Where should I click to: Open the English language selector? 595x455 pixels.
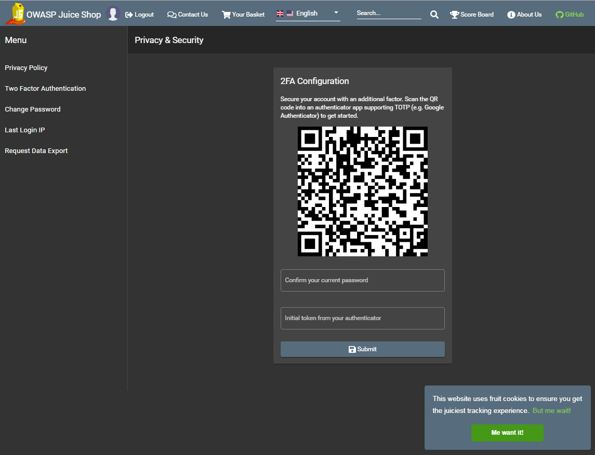tap(308, 13)
